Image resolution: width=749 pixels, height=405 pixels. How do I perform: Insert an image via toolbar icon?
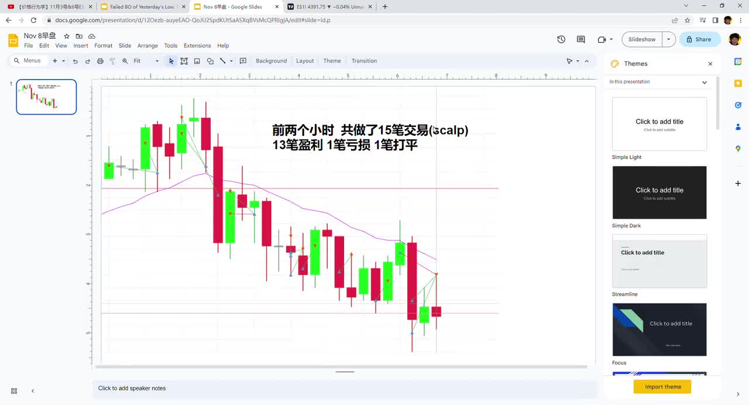coord(197,61)
